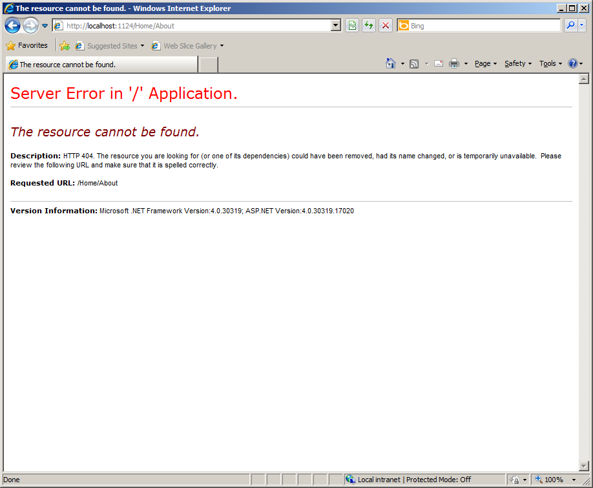Click the Version Information line

[x=182, y=211]
